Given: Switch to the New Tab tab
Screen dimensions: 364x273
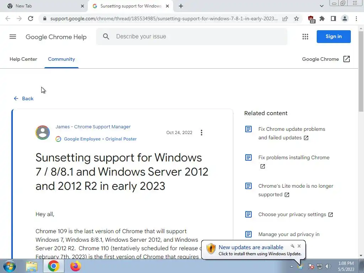Looking at the screenshot, I should [x=44, y=6].
